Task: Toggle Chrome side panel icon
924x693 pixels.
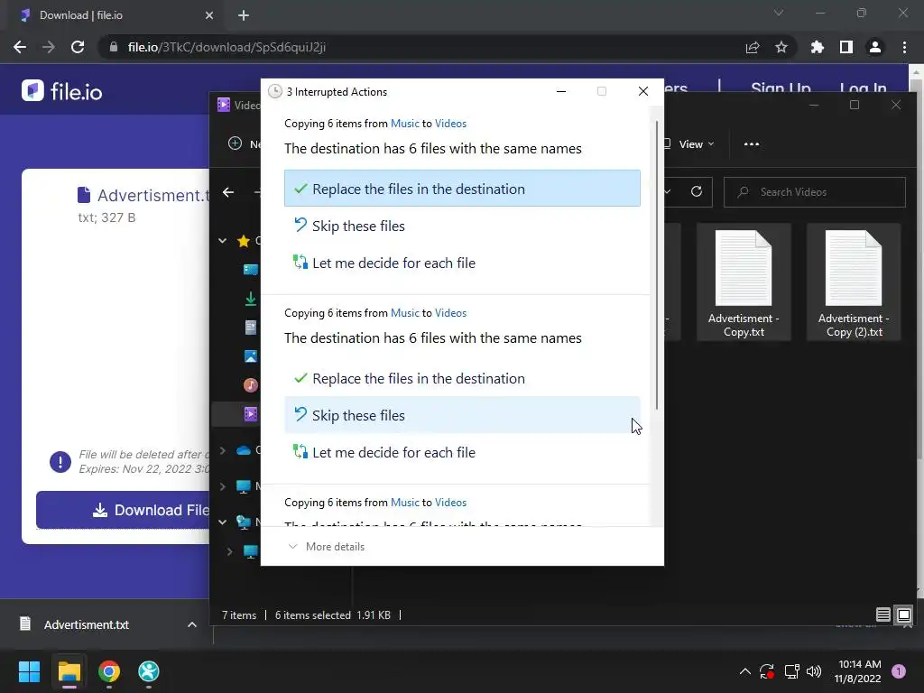Action: [846, 47]
